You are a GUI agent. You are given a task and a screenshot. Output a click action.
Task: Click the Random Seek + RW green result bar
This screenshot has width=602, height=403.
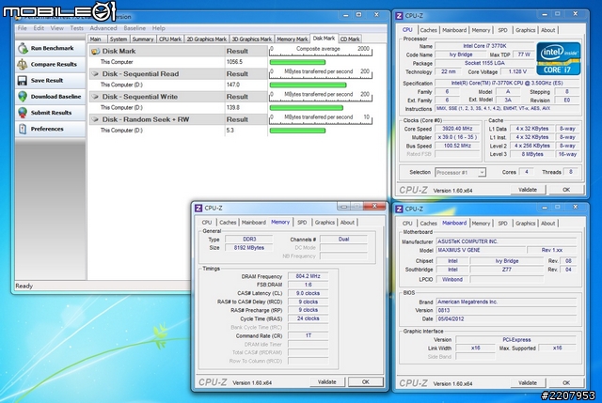297,131
